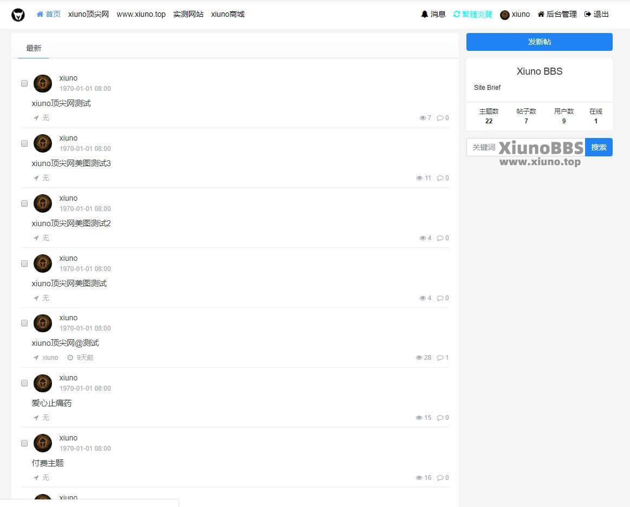Select the 最新 tab

[34, 49]
